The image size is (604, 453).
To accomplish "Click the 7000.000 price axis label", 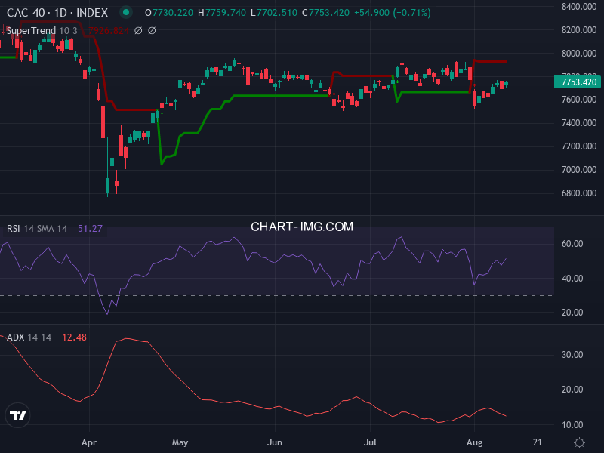I will [579, 169].
